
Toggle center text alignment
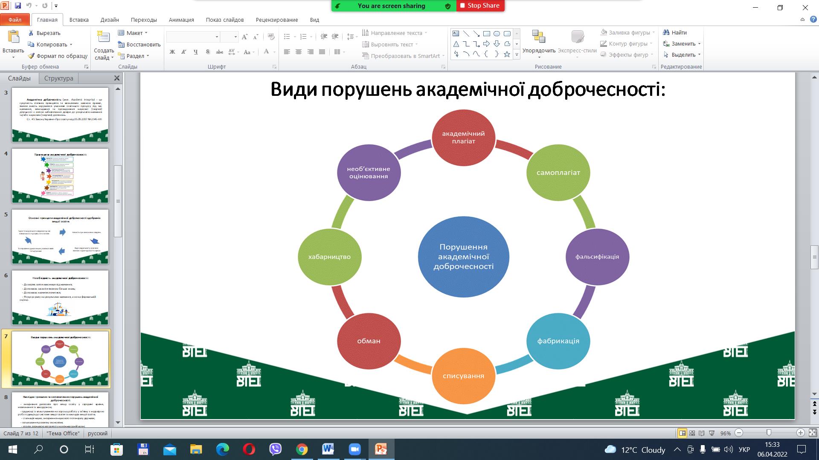click(x=299, y=52)
